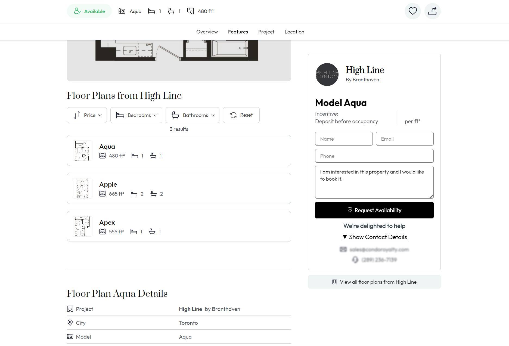Focus the Email input field
Viewport: 509px width, 346px height.
click(405, 139)
